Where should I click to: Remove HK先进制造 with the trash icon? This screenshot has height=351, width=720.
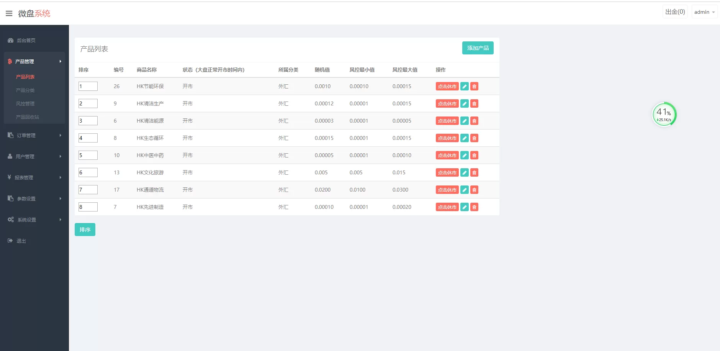click(474, 207)
